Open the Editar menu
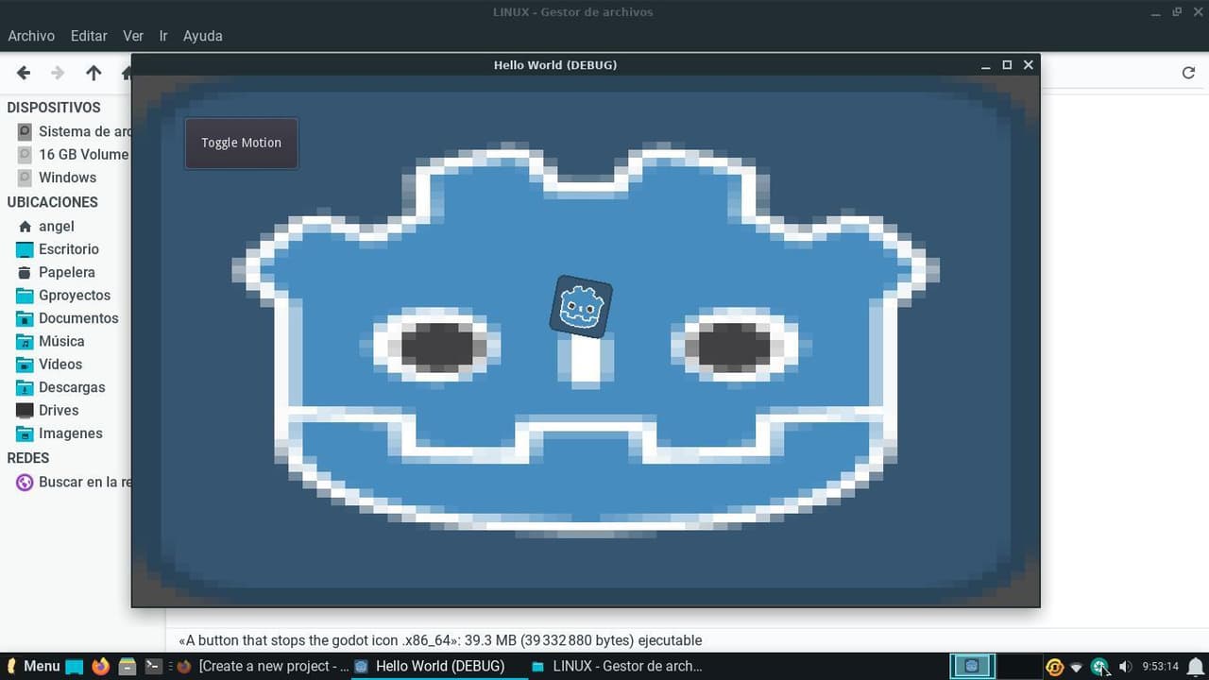The height and width of the screenshot is (680, 1209). click(x=89, y=36)
